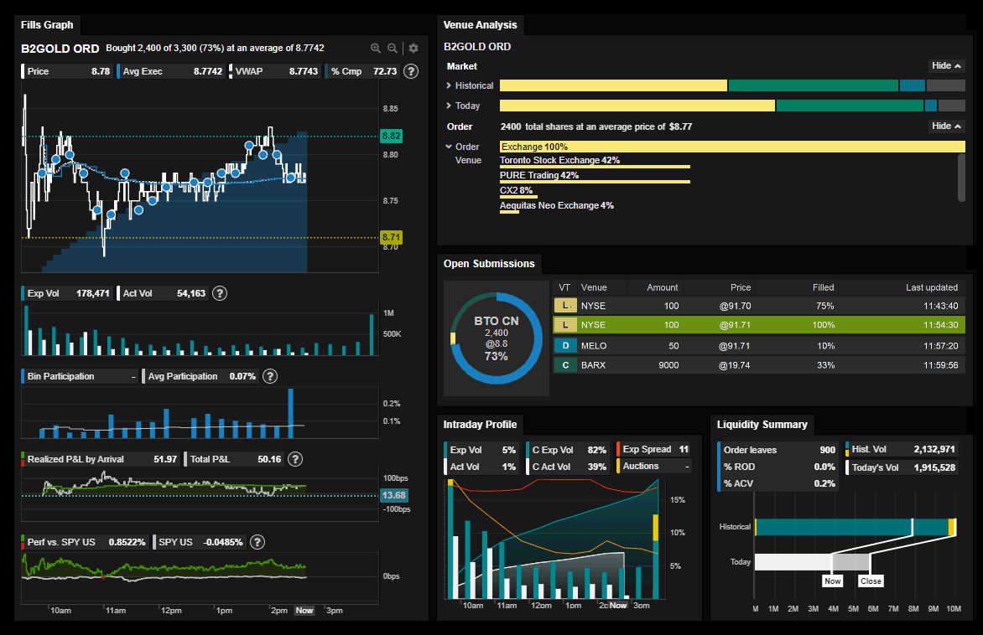Image resolution: width=983 pixels, height=635 pixels.
Task: Select Aequitas Neo Exchange 4% venue
Action: pyautogui.click(x=557, y=207)
